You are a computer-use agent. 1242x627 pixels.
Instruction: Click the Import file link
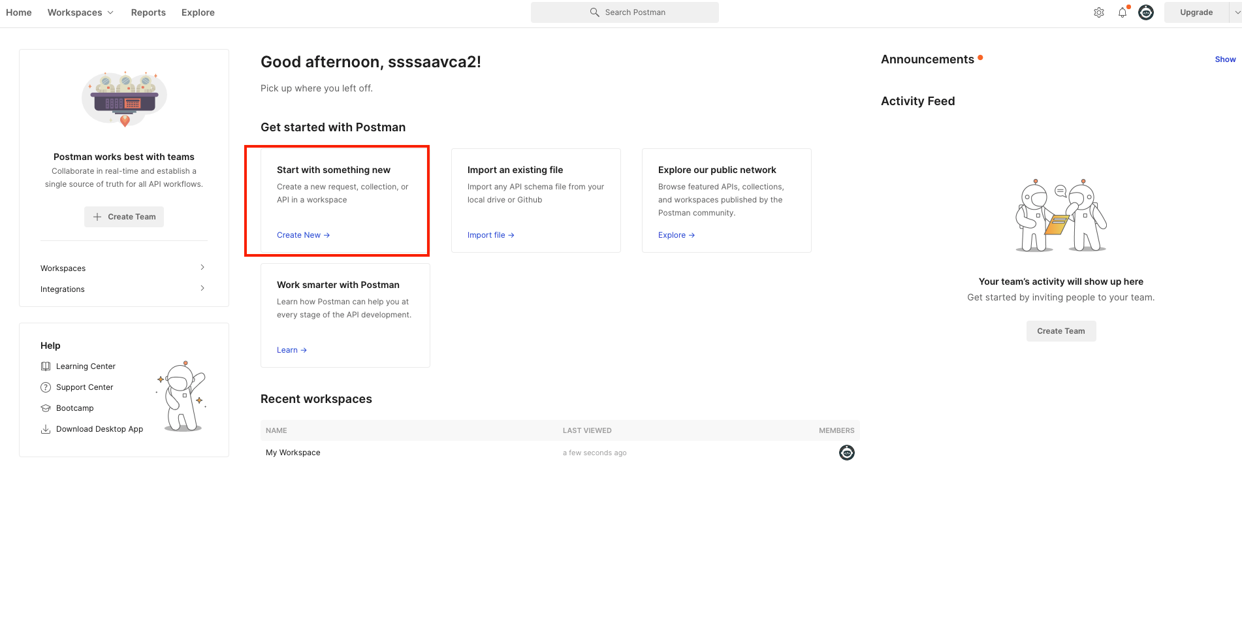point(491,235)
